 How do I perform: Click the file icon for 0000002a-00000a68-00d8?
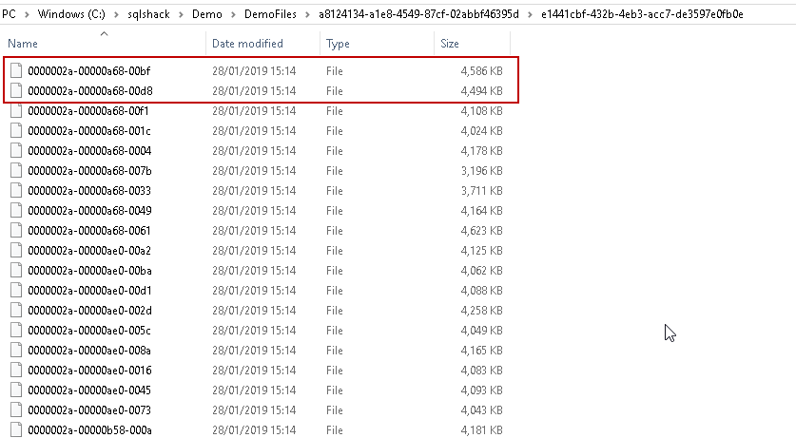click(x=16, y=91)
